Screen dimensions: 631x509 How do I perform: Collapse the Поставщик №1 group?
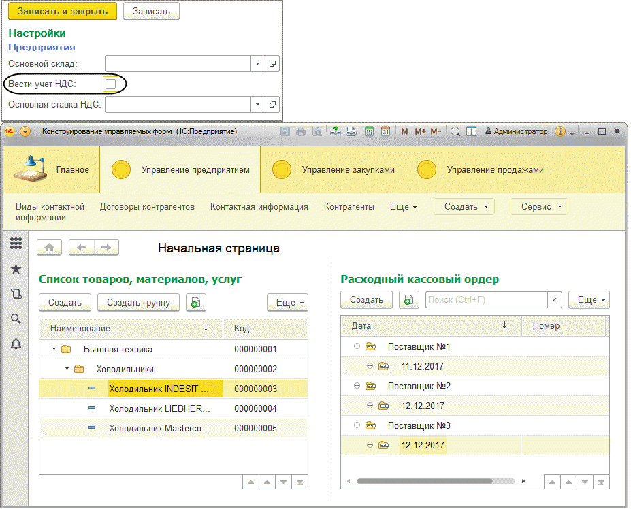coord(357,346)
